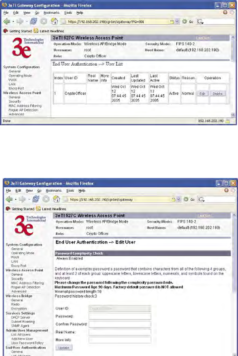The width and height of the screenshot is (238, 356).
Task: Click Confirm Password field in Edit User form
Action: click(120, 324)
